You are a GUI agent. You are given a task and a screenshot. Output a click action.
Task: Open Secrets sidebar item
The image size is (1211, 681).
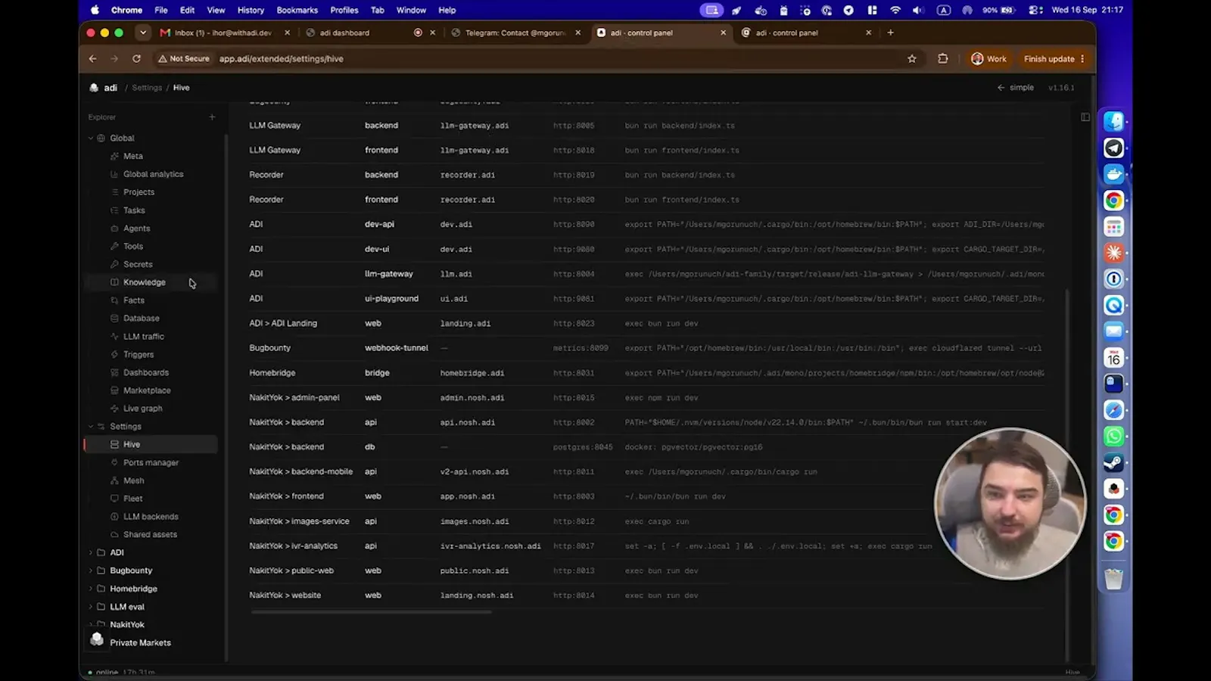(x=138, y=264)
